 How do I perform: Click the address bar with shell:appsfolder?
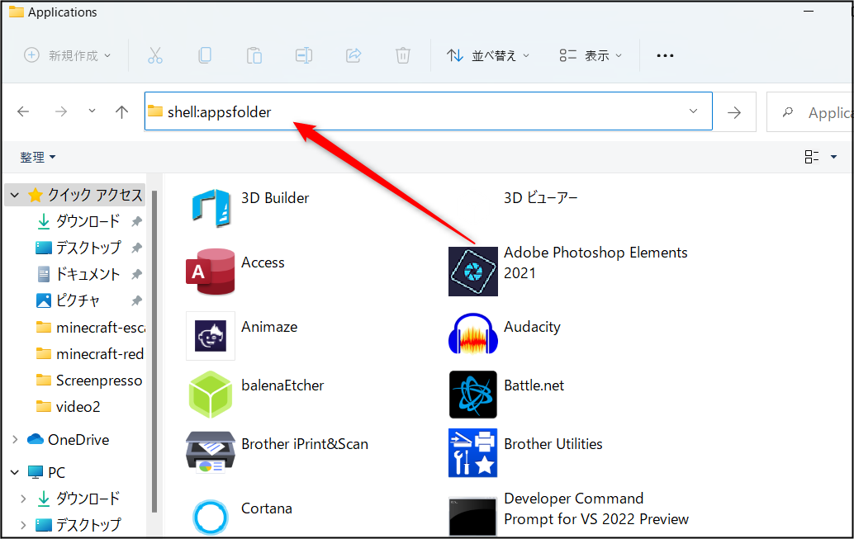point(428,111)
